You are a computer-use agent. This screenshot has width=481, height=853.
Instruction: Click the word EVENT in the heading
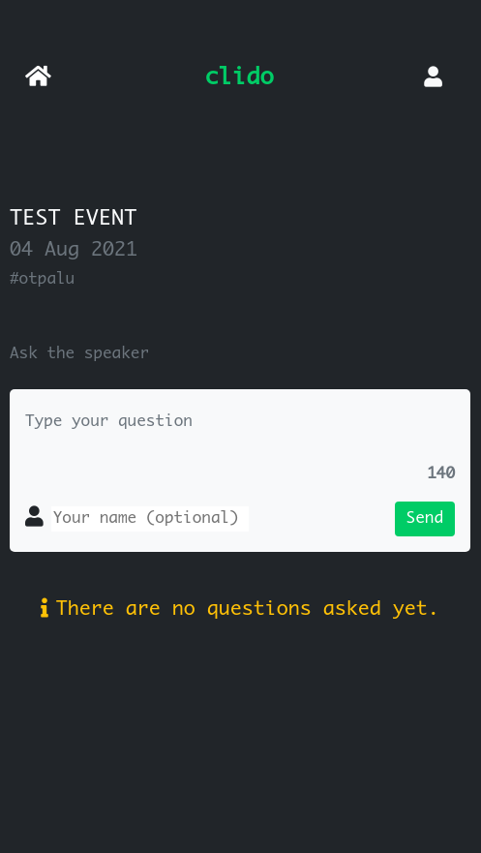tap(105, 217)
